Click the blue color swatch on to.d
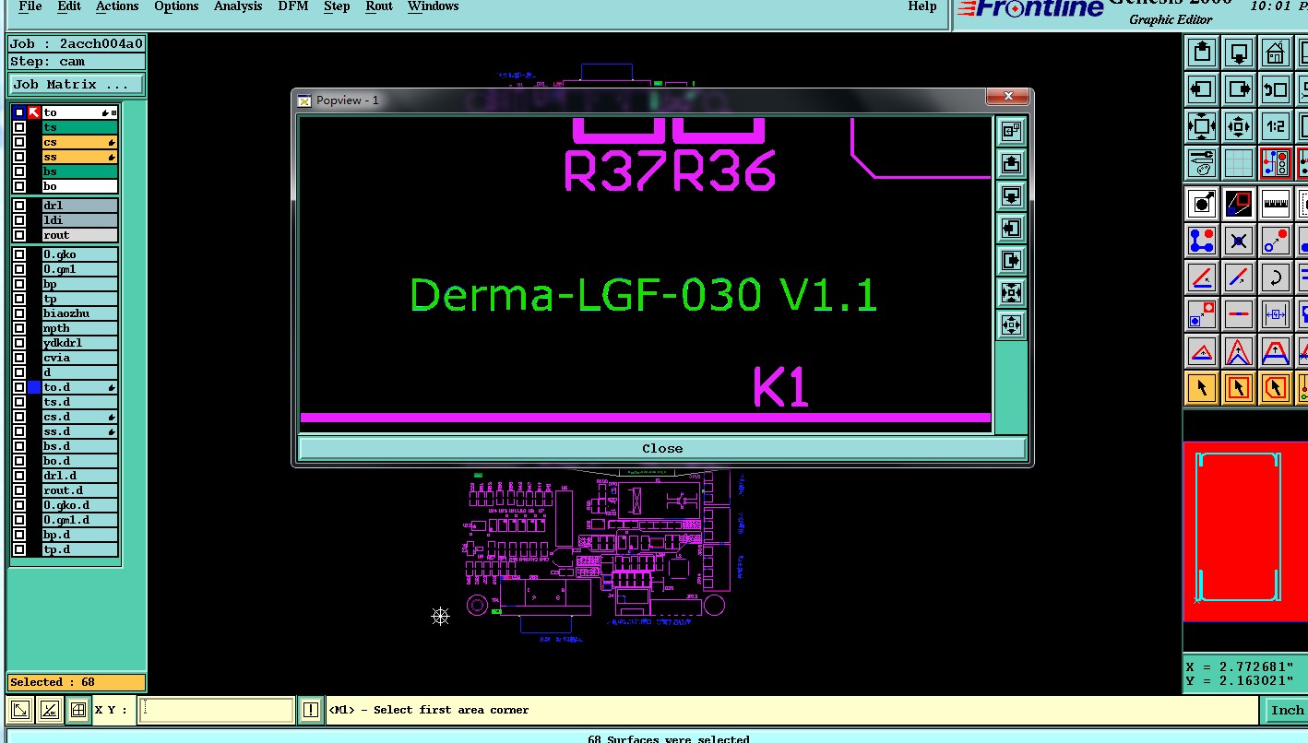The width and height of the screenshot is (1308, 743). click(34, 387)
